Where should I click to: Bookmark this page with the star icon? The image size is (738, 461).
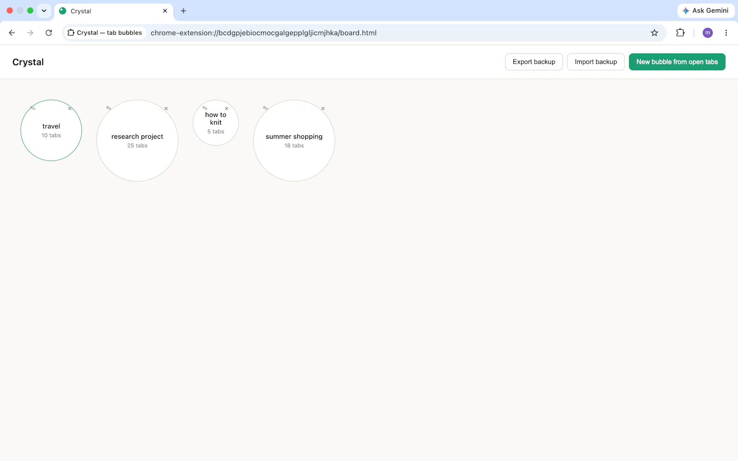pyautogui.click(x=654, y=33)
